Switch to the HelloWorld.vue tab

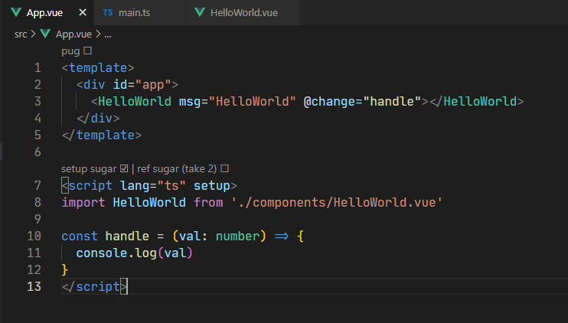point(243,13)
